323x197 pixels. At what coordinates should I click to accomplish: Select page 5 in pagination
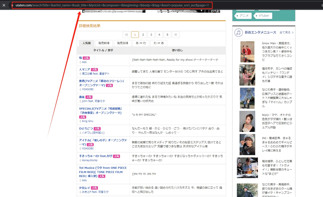pos(168,35)
